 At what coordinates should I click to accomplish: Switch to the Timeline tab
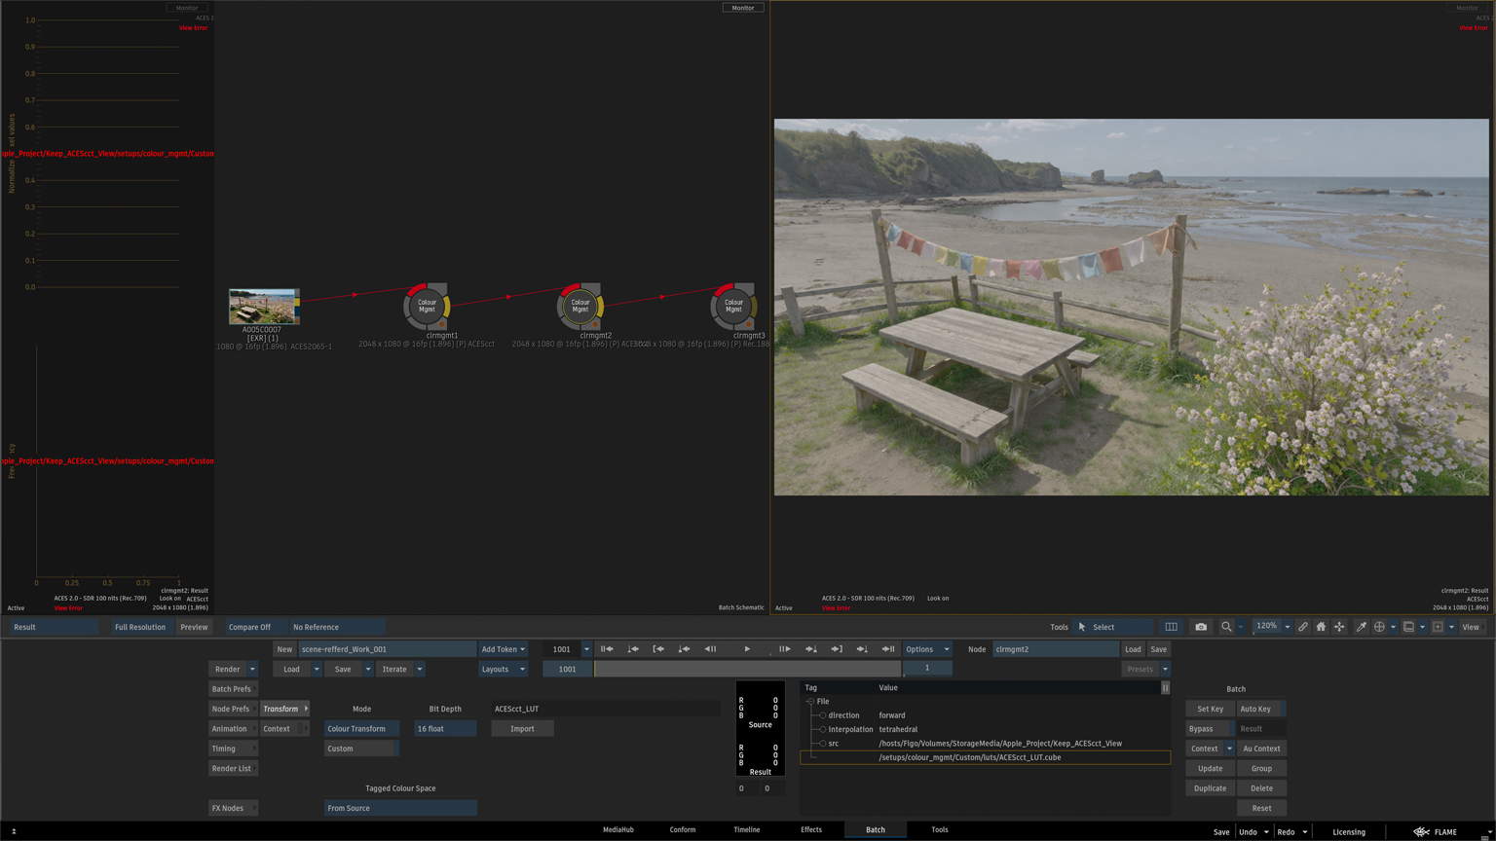(x=746, y=829)
